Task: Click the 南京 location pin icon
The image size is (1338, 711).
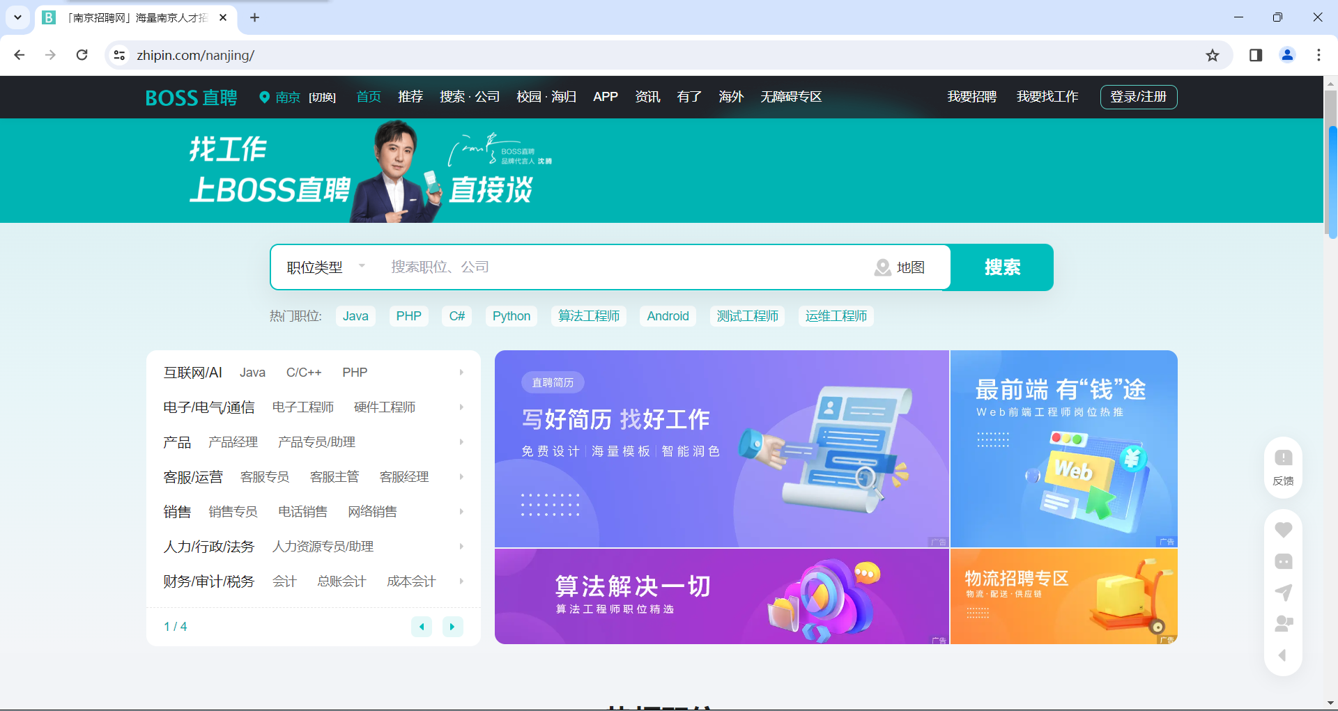Action: (x=264, y=97)
